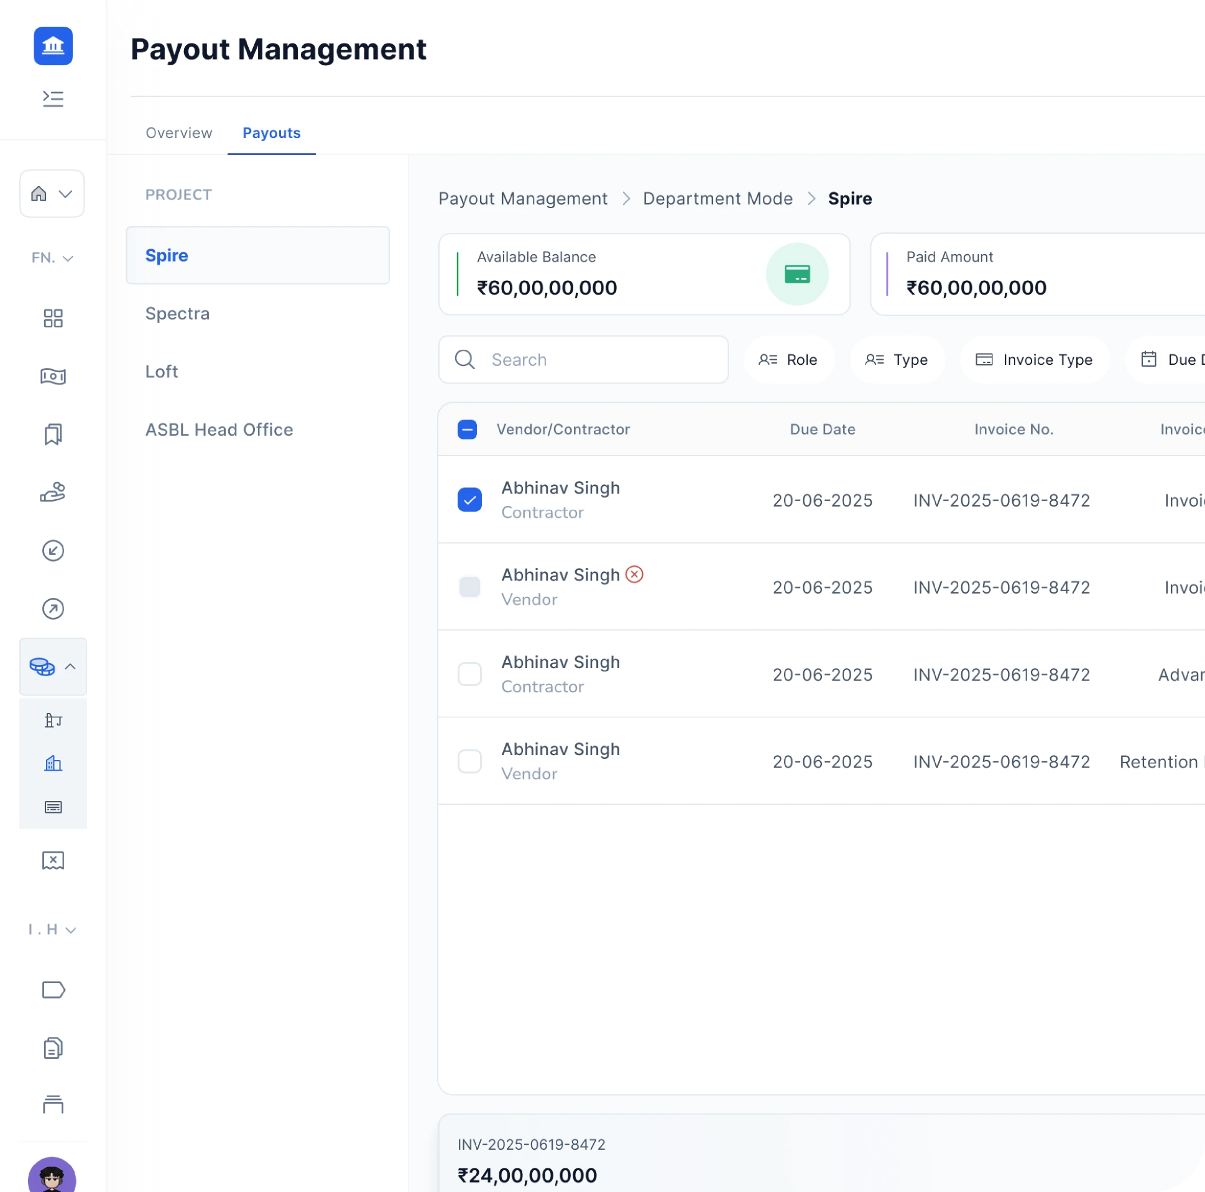The image size is (1205, 1192).
Task: Open the user avatar profile
Action: (52, 1175)
